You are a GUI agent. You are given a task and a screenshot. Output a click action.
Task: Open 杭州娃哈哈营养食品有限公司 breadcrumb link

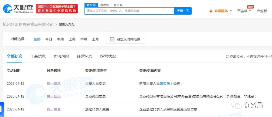click(x=28, y=24)
